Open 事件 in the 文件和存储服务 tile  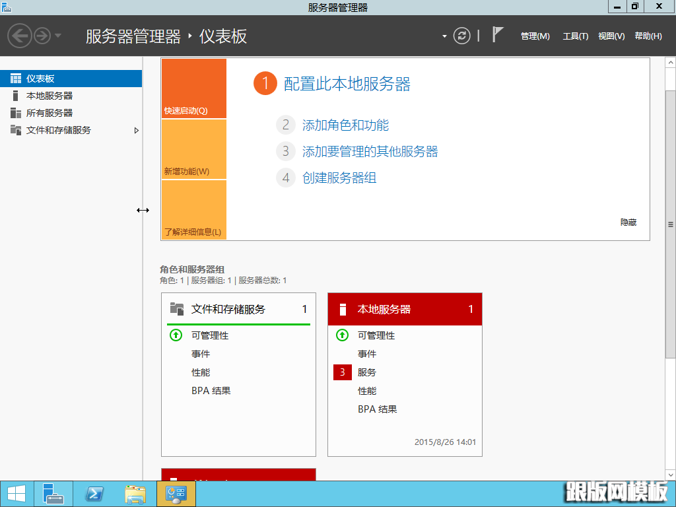coord(201,354)
